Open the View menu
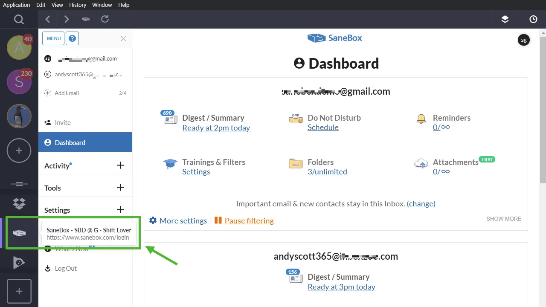The image size is (546, 307). pyautogui.click(x=57, y=5)
